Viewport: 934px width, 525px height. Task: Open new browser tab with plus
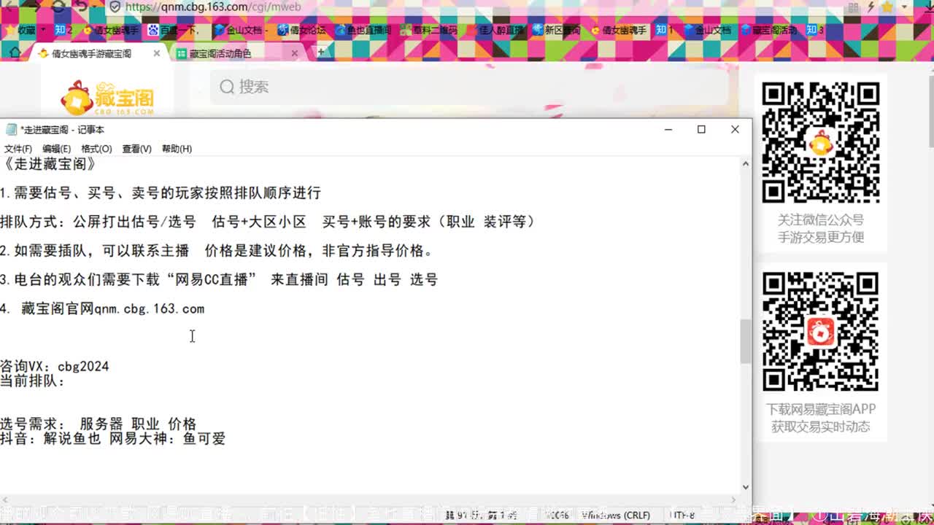(321, 52)
